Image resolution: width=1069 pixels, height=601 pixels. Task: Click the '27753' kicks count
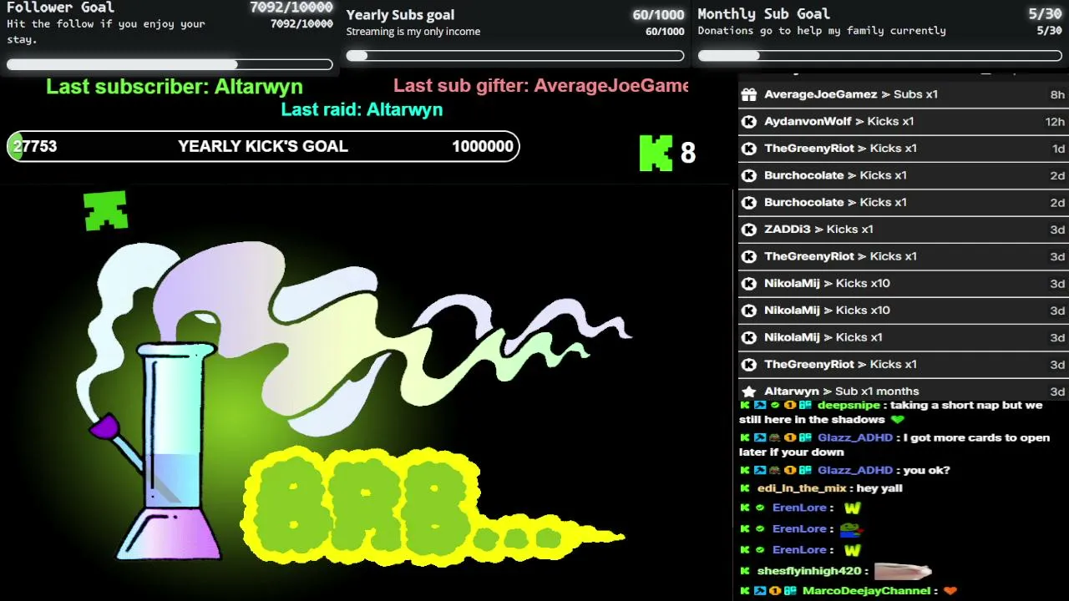35,147
